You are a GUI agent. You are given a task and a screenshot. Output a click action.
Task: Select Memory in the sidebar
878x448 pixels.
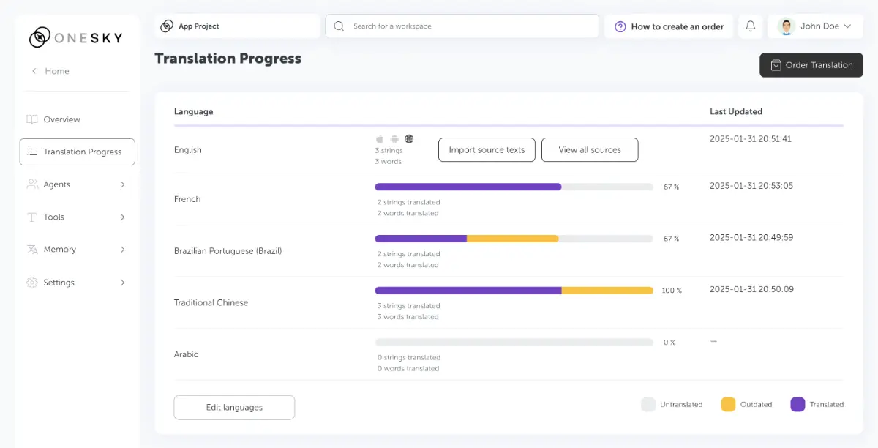coord(59,250)
